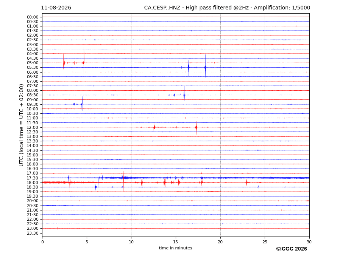This screenshot has height=263, width=351.
Task: Click the 'time in minutes' axis label
Action: pyautogui.click(x=176, y=248)
